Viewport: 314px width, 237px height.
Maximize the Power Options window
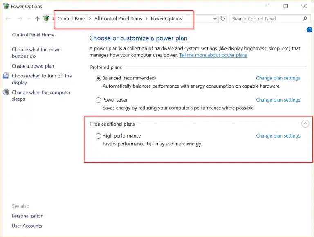pos(286,6)
